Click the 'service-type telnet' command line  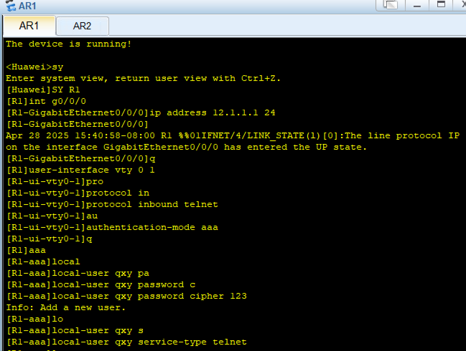tap(126, 342)
